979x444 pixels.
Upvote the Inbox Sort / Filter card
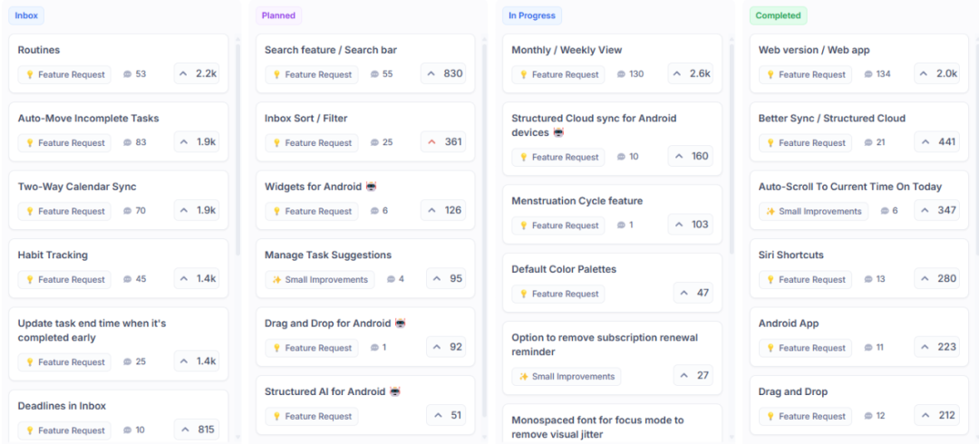[x=443, y=142]
